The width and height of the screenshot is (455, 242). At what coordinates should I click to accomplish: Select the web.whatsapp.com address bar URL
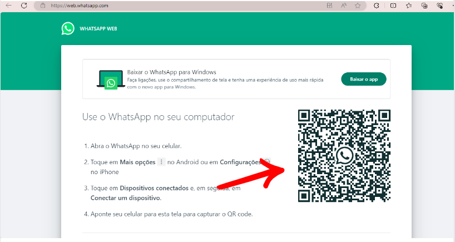coord(79,6)
